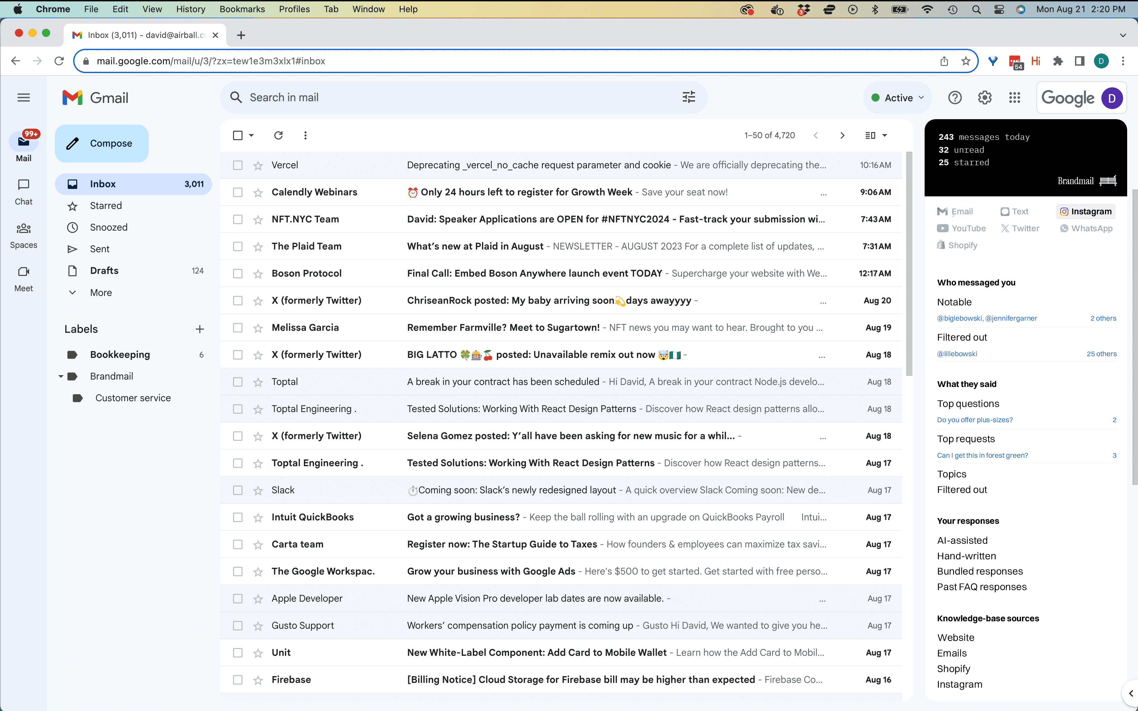Collapse the Brandmail label tree
The image size is (1138, 711).
(60, 376)
